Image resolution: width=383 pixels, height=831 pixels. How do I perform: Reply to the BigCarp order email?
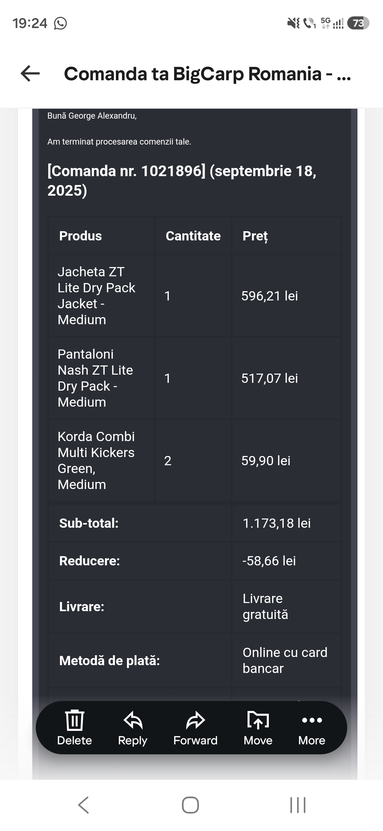pyautogui.click(x=133, y=727)
